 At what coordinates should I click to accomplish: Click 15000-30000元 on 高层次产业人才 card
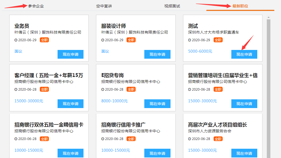[x=202, y=150]
